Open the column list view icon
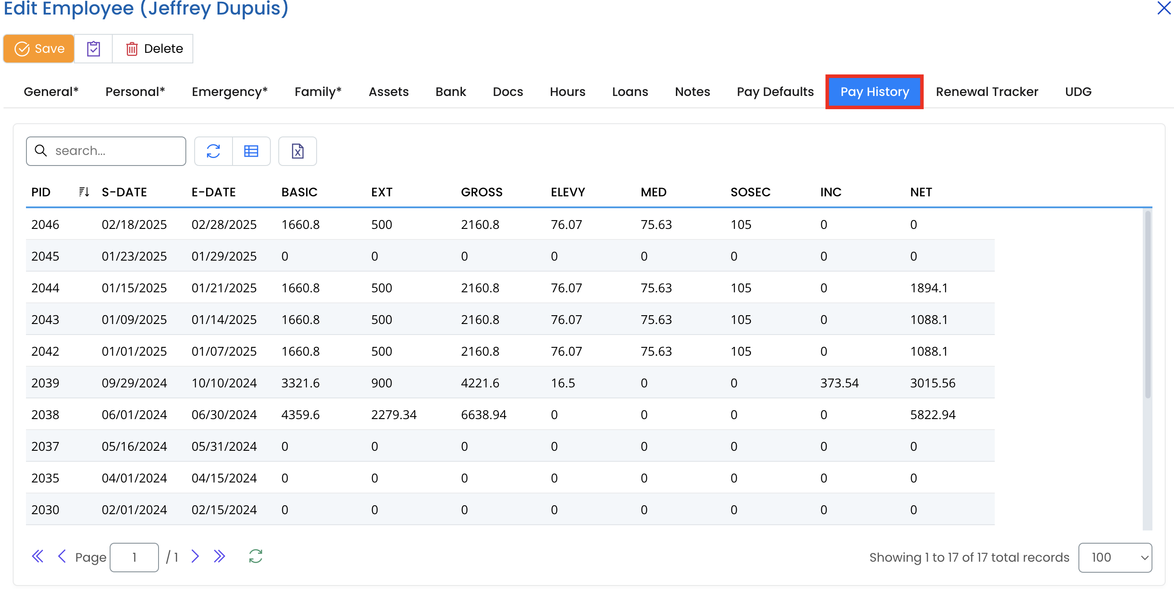 pos(251,151)
